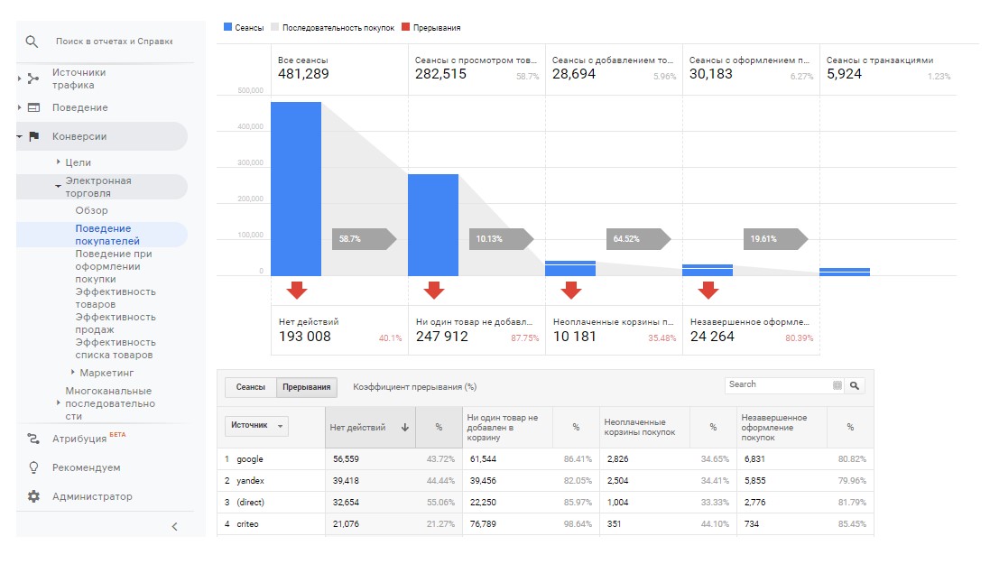Viewport: 990px width, 564px height.
Task: Click the Атрибуция icon
Action: [x=33, y=439]
